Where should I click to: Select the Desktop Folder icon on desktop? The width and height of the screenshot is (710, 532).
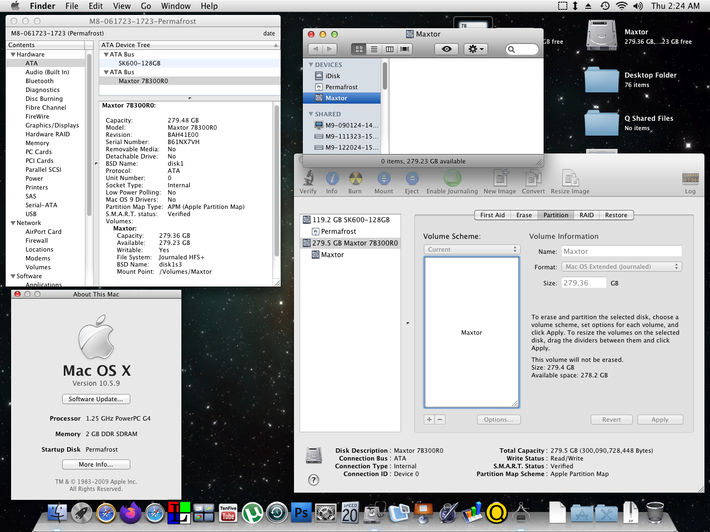(x=602, y=79)
